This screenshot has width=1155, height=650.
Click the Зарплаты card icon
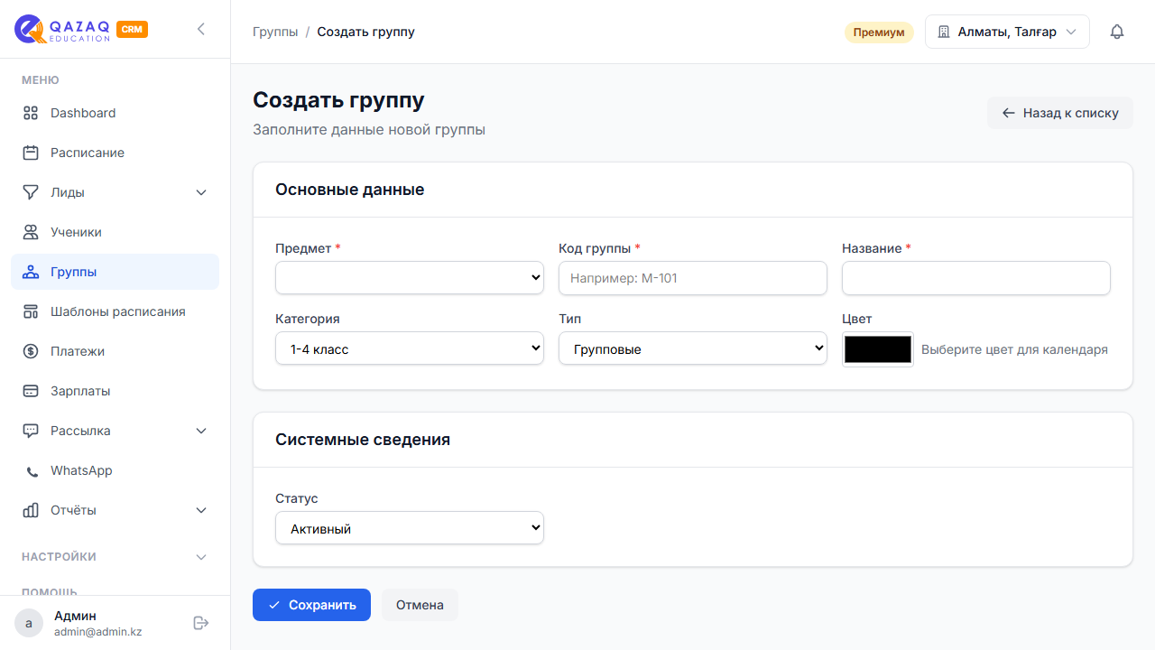[31, 391]
